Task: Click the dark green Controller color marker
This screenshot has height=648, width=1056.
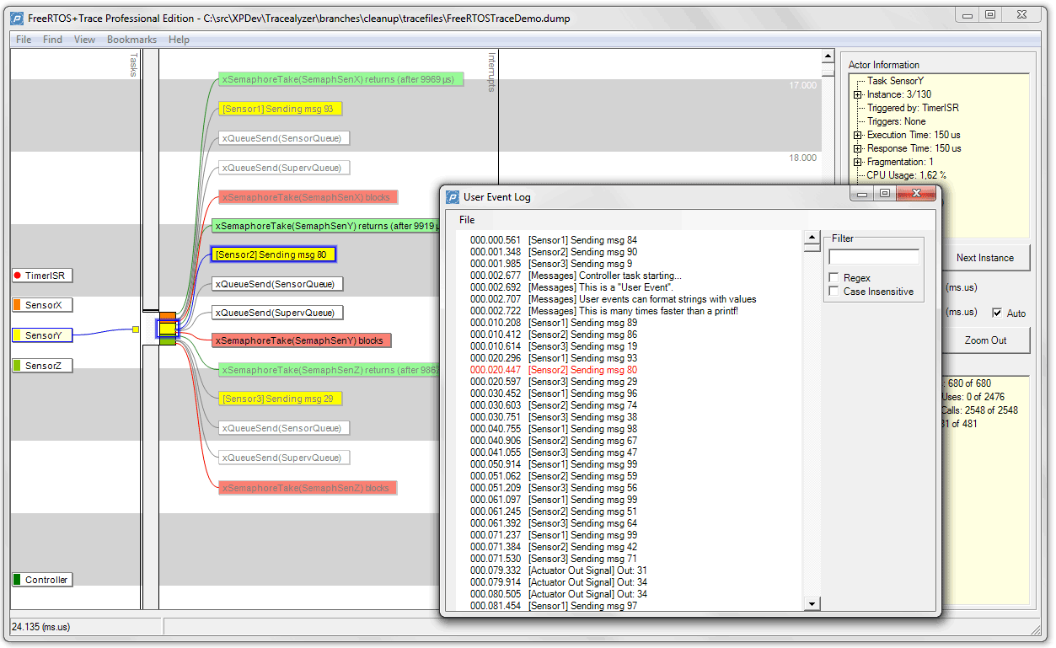Action: click(x=17, y=580)
